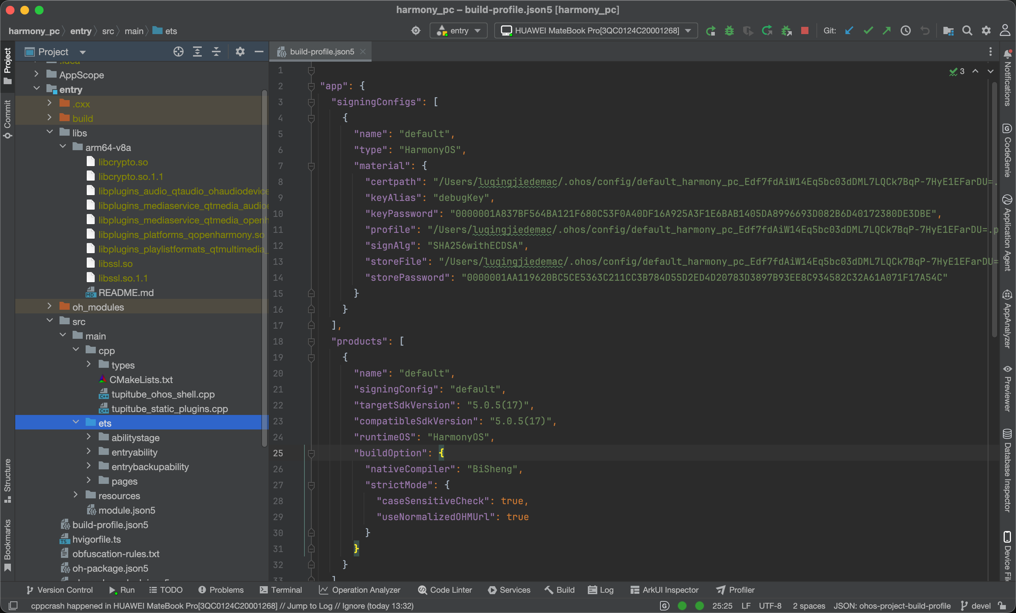
Task: Click JSON: ohos-project-build-profile schema selector
Action: [x=892, y=606]
